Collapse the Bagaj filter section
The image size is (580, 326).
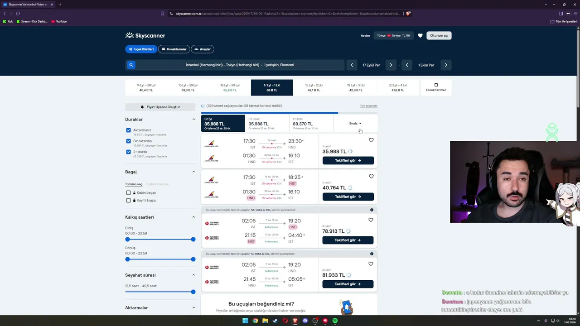[193, 172]
